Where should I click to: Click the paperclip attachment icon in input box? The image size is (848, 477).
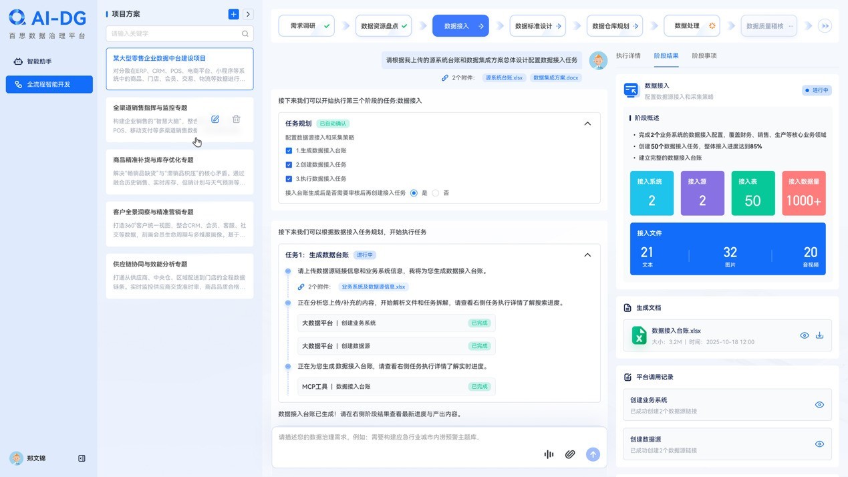pyautogui.click(x=570, y=454)
